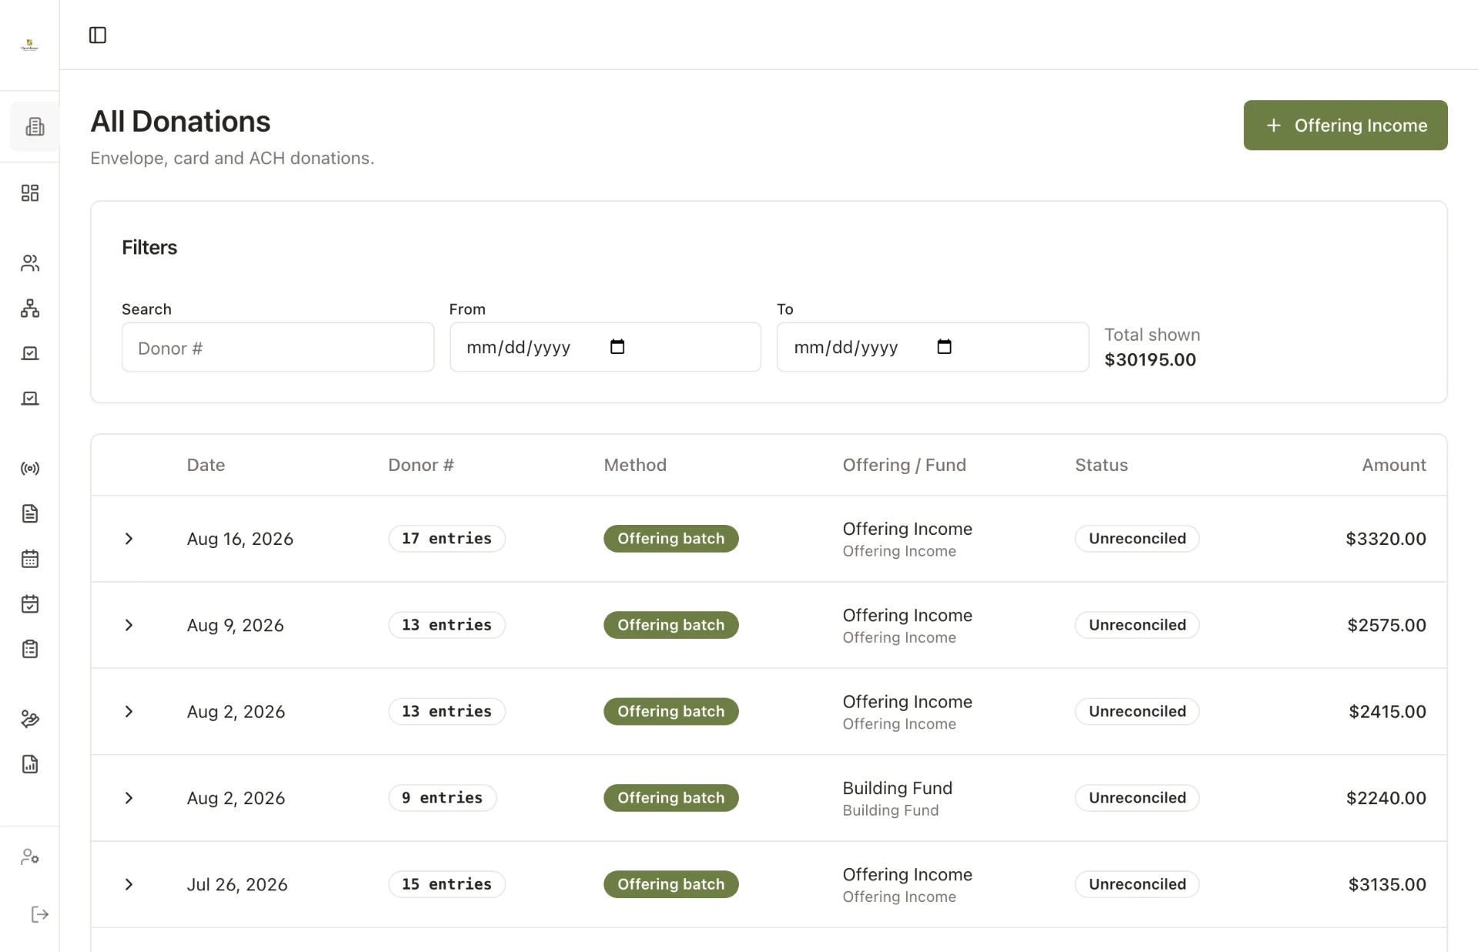The height and width of the screenshot is (952, 1478).
Task: Open the people/members sidebar icon
Action: coord(30,263)
